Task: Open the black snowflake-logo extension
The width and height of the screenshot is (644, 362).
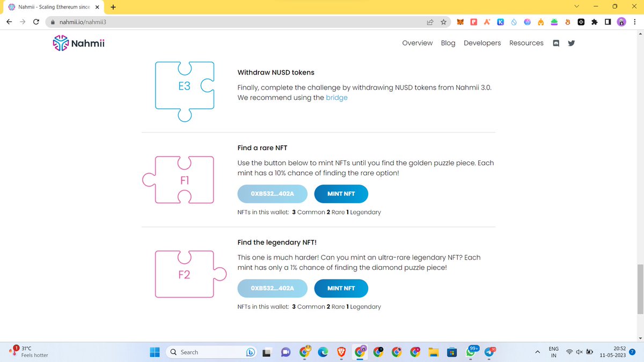Action: tap(581, 22)
